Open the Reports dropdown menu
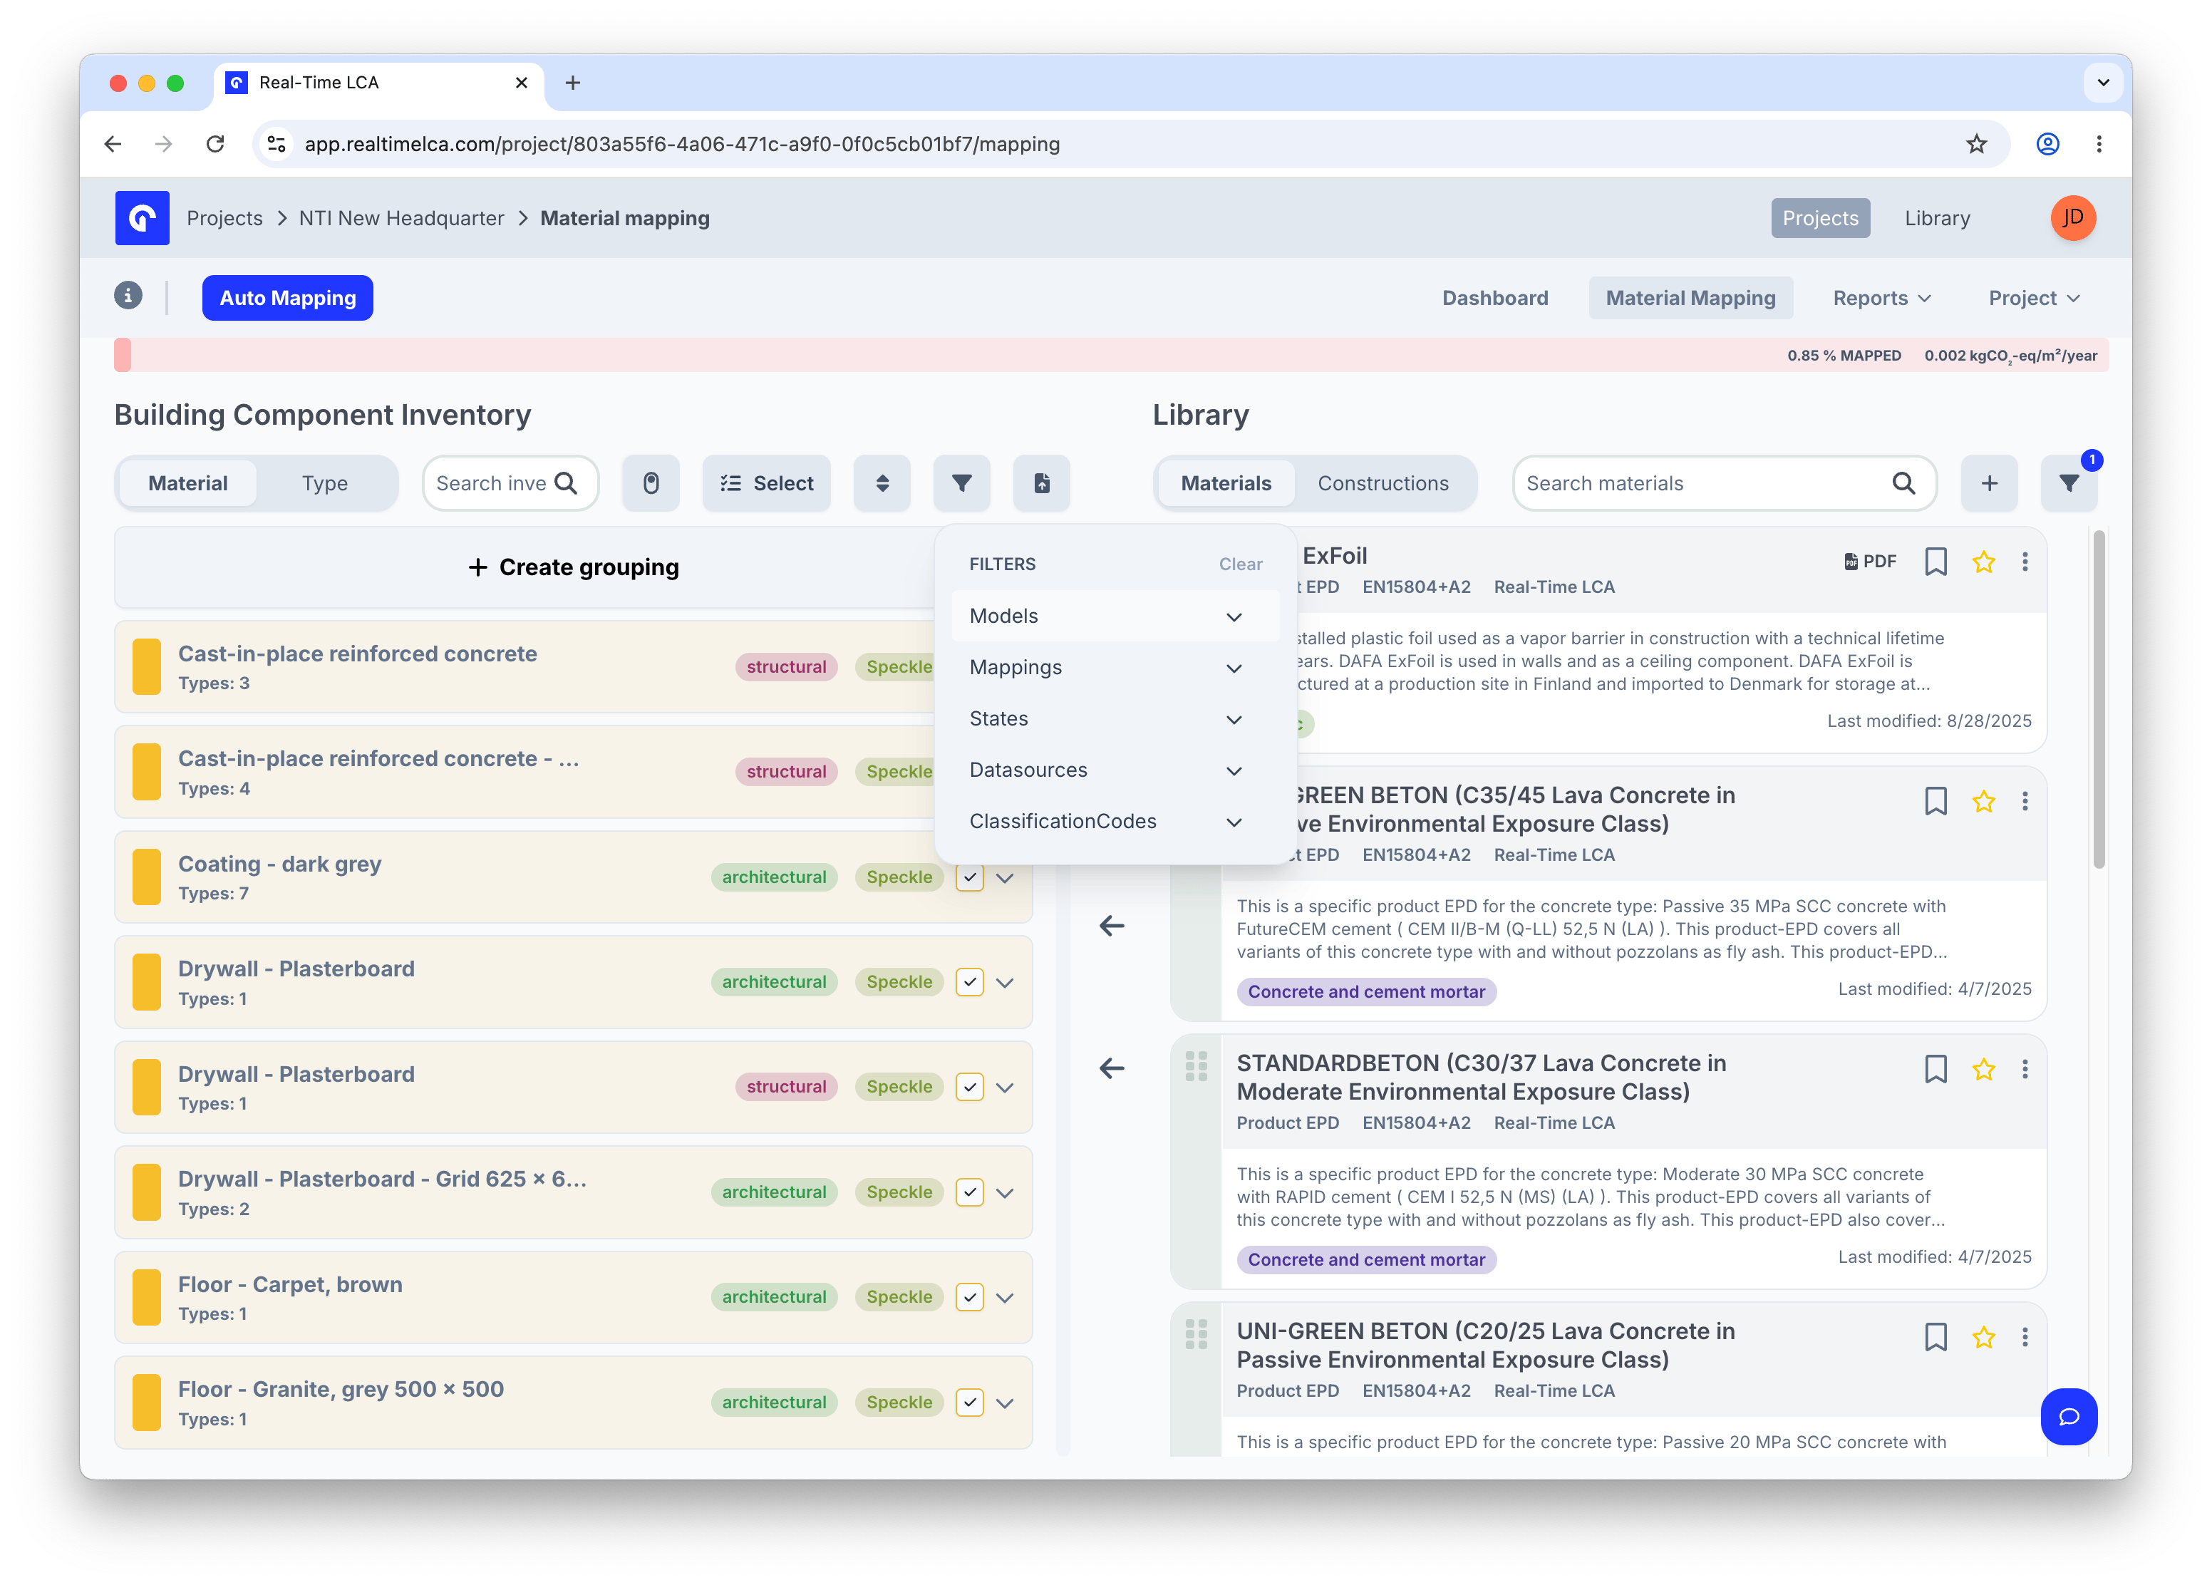 point(1881,297)
